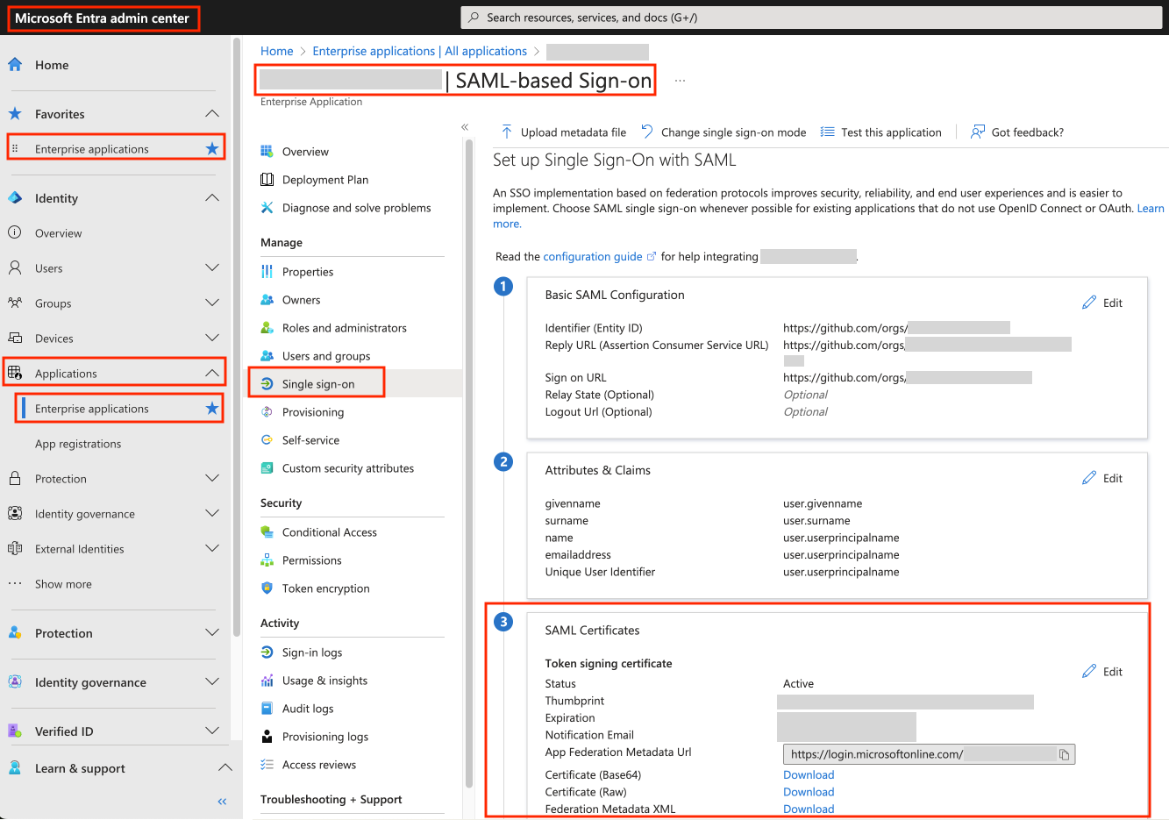The height and width of the screenshot is (820, 1169).
Task: Copy the App Federation Metadata Url
Action: point(1063,753)
